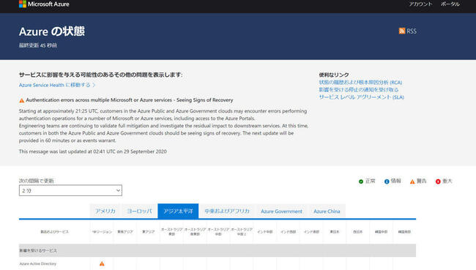Click the 製品およびサービス column header
The image size is (476, 270).
pos(55,232)
